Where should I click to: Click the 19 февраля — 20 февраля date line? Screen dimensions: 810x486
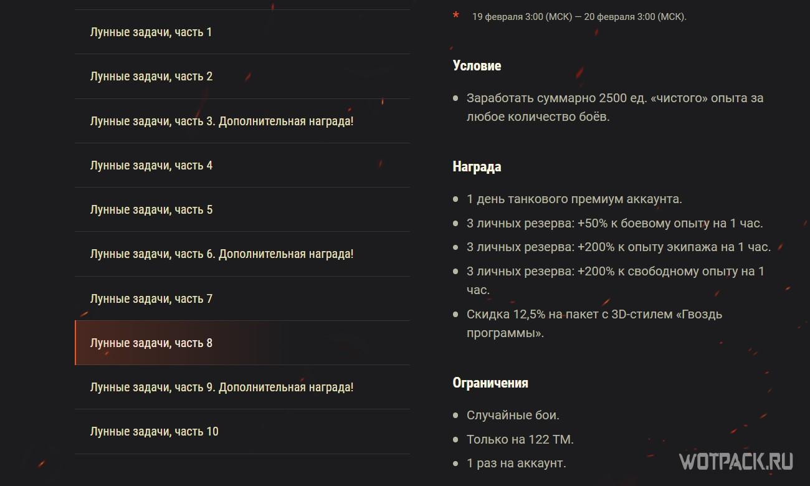[579, 17]
